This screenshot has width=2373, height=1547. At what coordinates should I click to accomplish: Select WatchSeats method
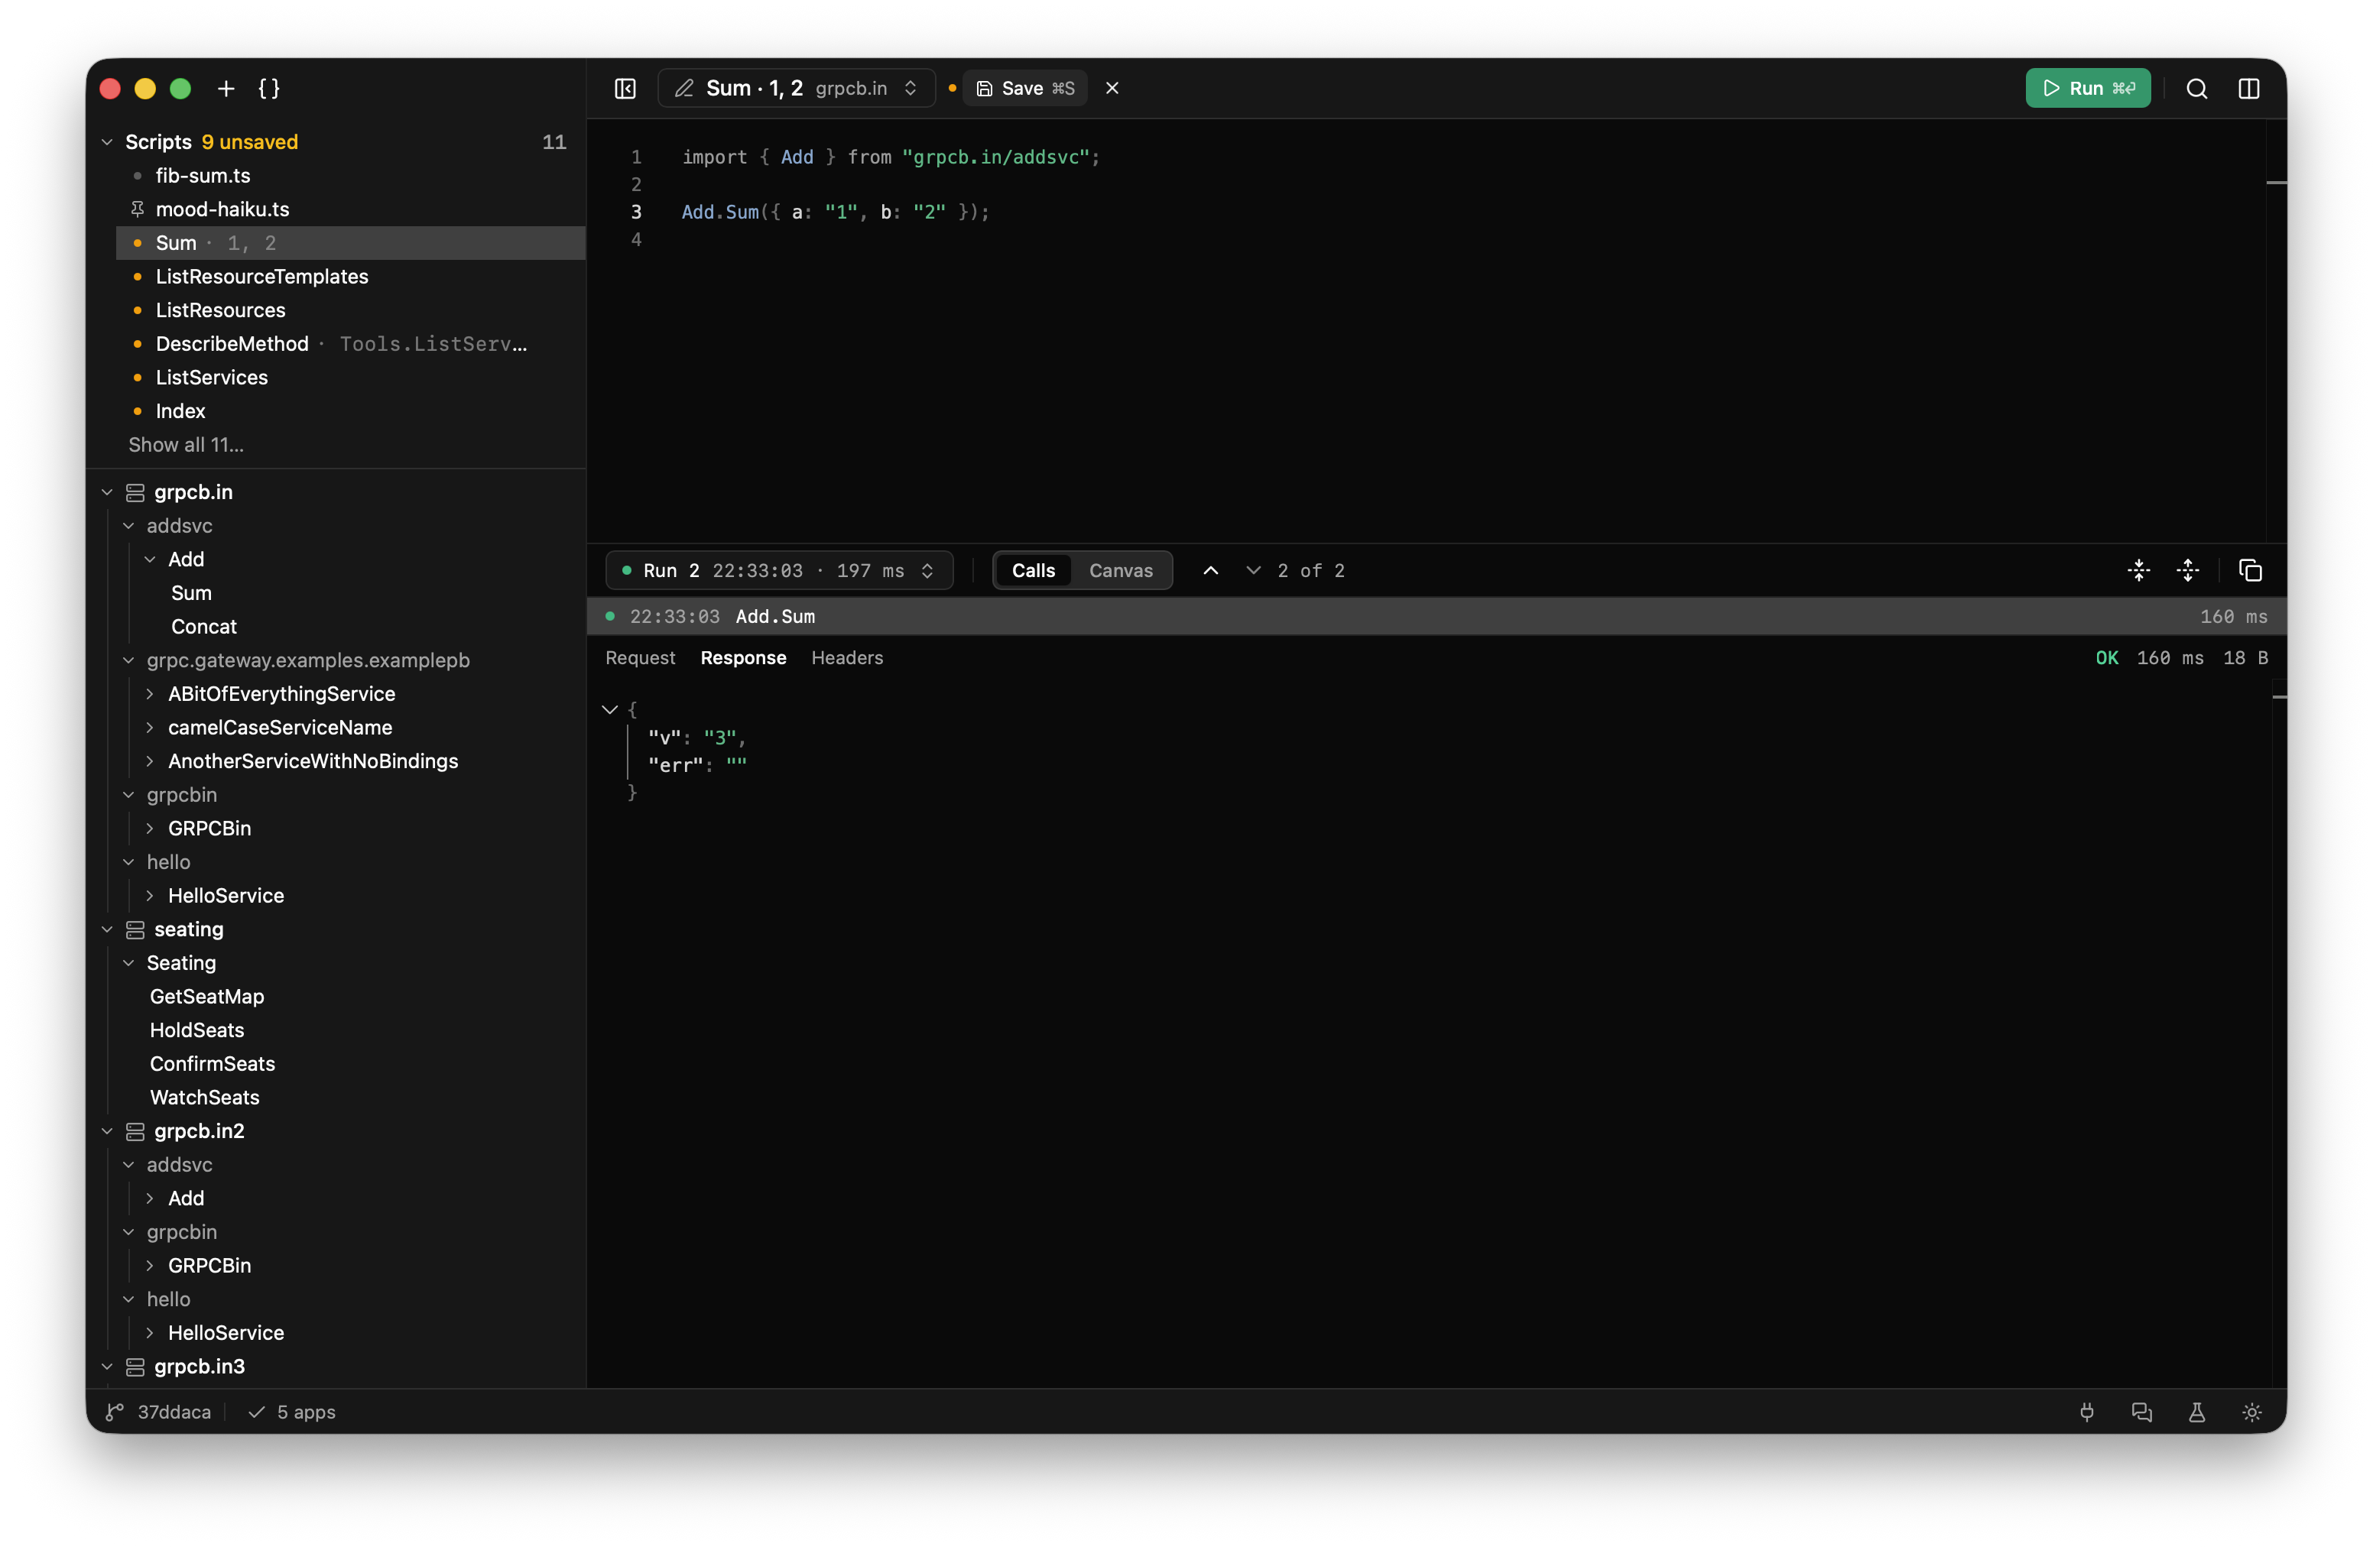(204, 1098)
